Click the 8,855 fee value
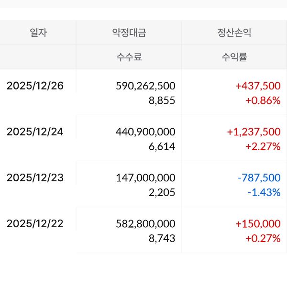 [x=162, y=101]
